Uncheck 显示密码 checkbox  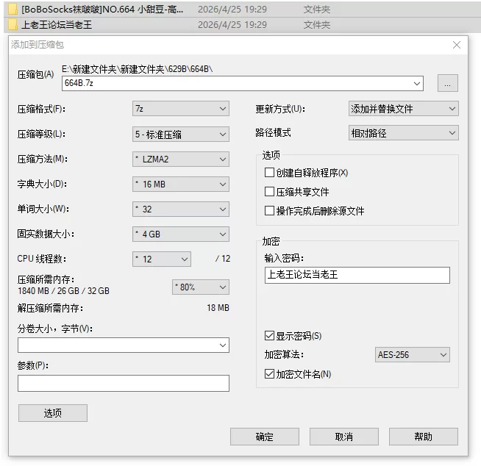pos(269,336)
